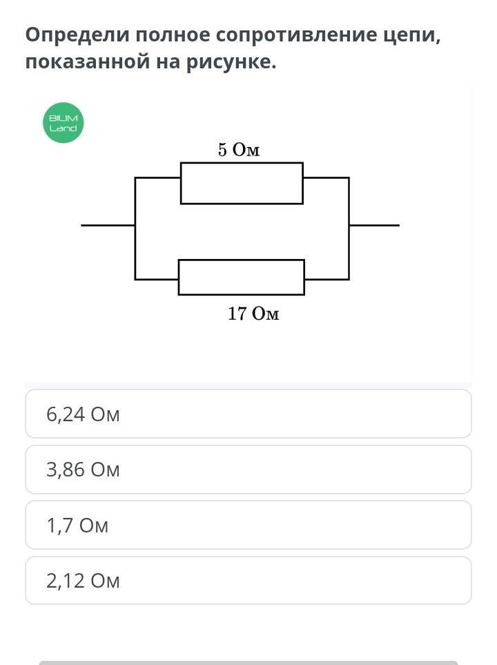Select the answer 6,24 Ом
The width and height of the screenshot is (497, 665).
click(248, 414)
